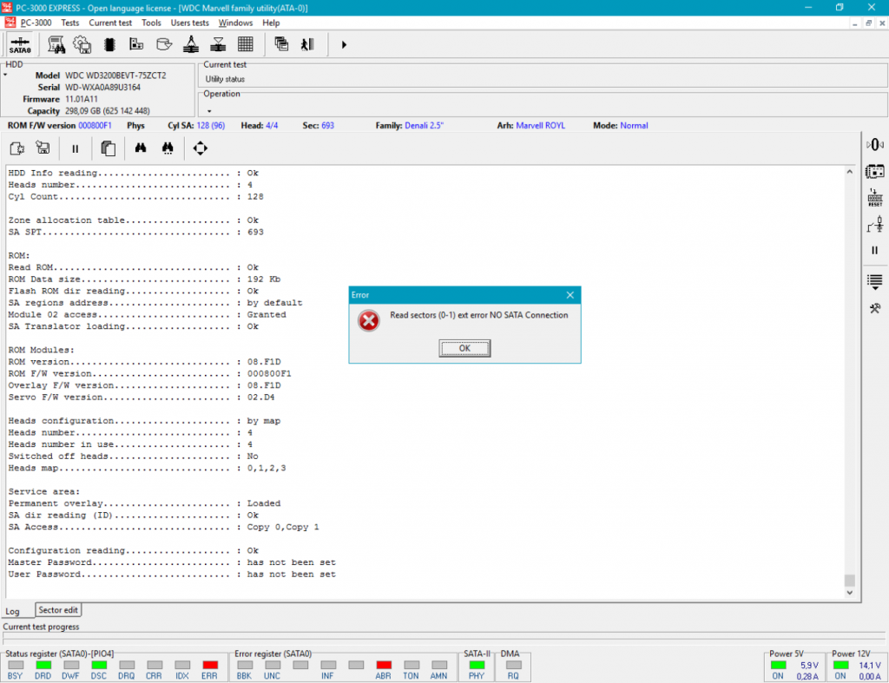The height and width of the screenshot is (683, 889).
Task: Close the Error dialog with X
Action: [x=570, y=295]
